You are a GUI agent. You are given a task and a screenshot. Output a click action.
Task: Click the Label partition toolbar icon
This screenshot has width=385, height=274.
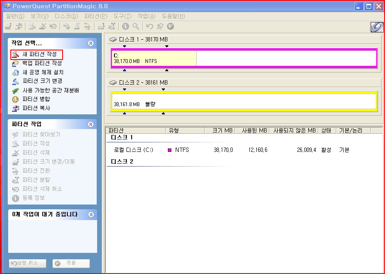pyautogui.click(x=66, y=26)
